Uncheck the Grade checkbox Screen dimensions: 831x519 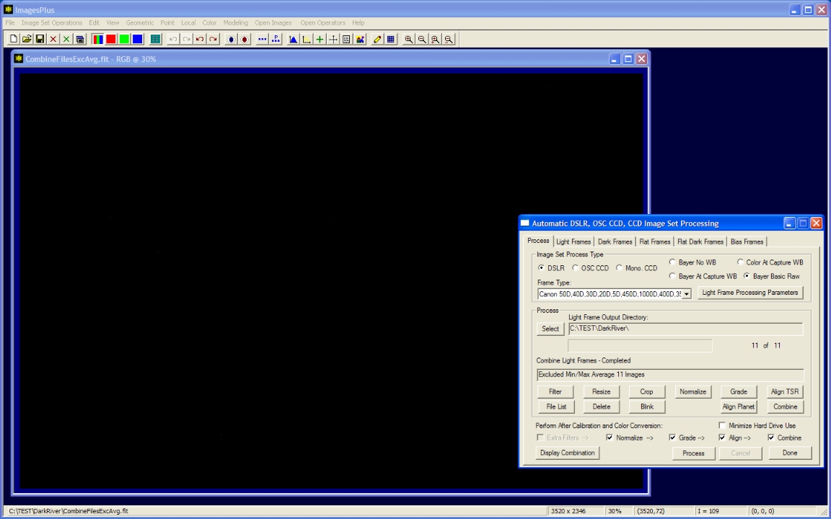pyautogui.click(x=672, y=438)
